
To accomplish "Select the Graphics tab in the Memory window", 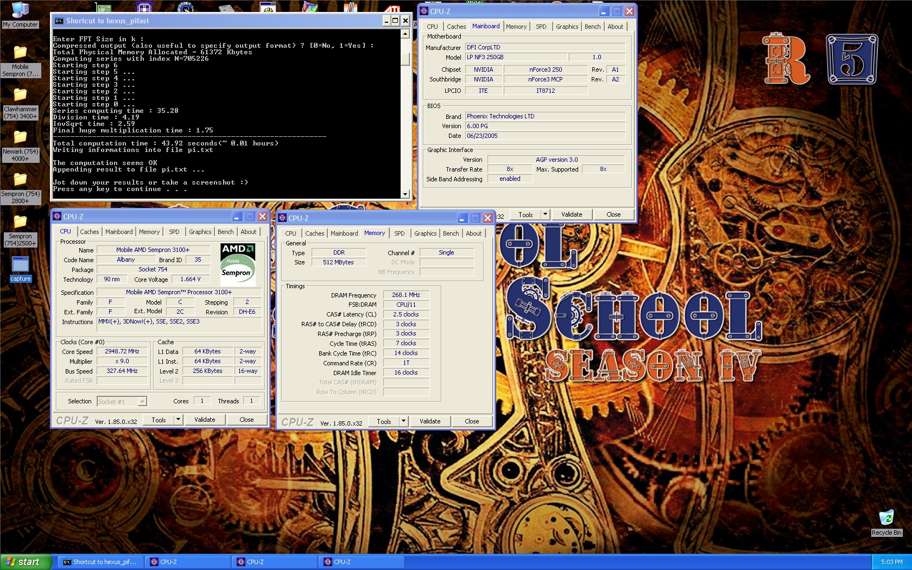I will (425, 233).
